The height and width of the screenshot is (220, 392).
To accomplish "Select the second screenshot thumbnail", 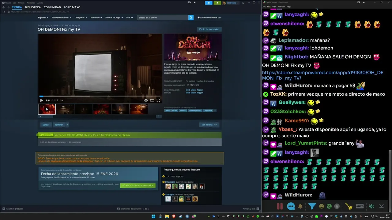I will (65, 109).
